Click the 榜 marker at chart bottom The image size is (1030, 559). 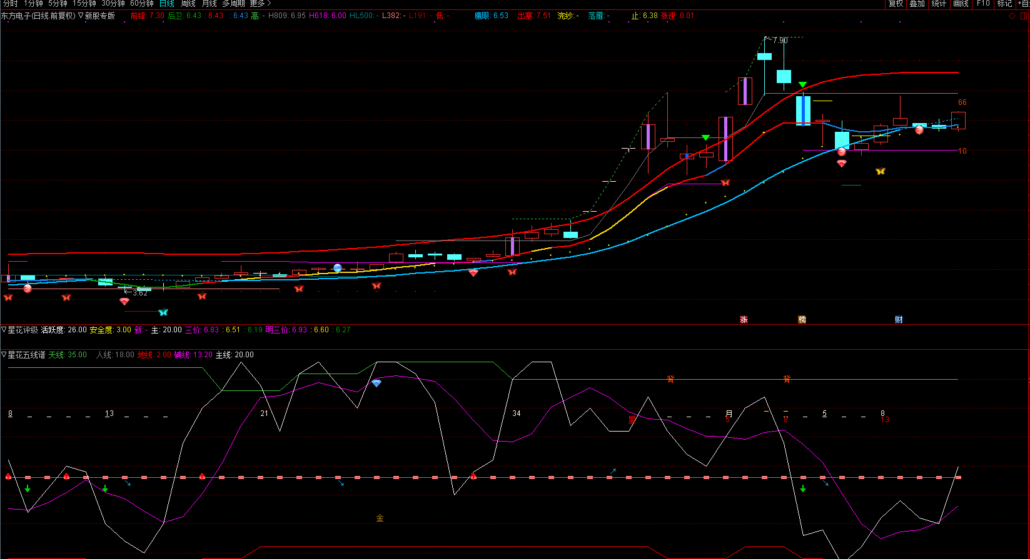point(802,320)
